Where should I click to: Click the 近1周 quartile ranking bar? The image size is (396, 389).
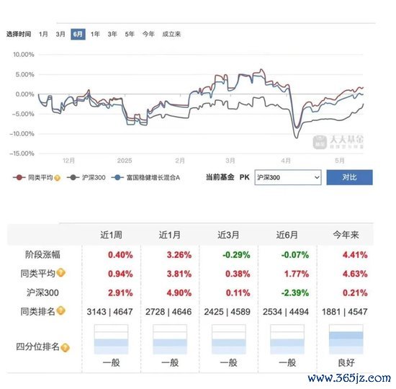[x=111, y=339]
